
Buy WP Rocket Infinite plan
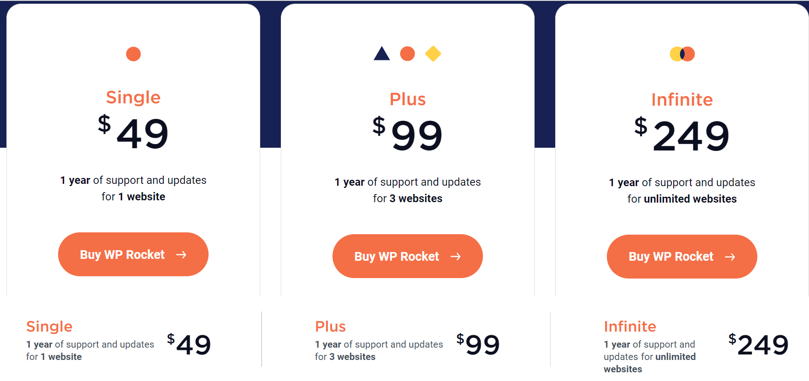click(671, 257)
